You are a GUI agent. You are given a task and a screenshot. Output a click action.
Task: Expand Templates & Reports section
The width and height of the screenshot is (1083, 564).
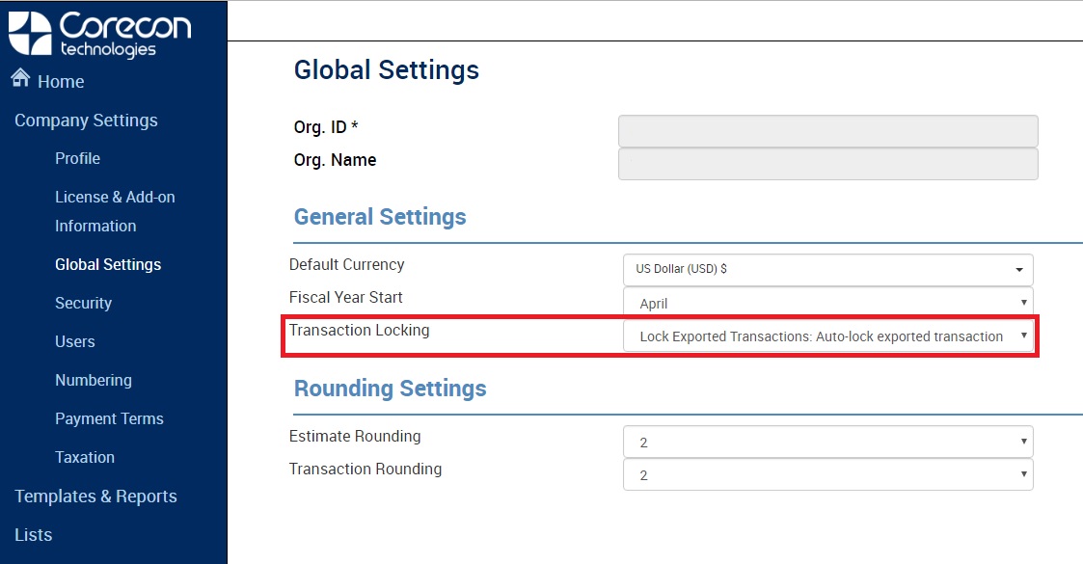(x=96, y=497)
